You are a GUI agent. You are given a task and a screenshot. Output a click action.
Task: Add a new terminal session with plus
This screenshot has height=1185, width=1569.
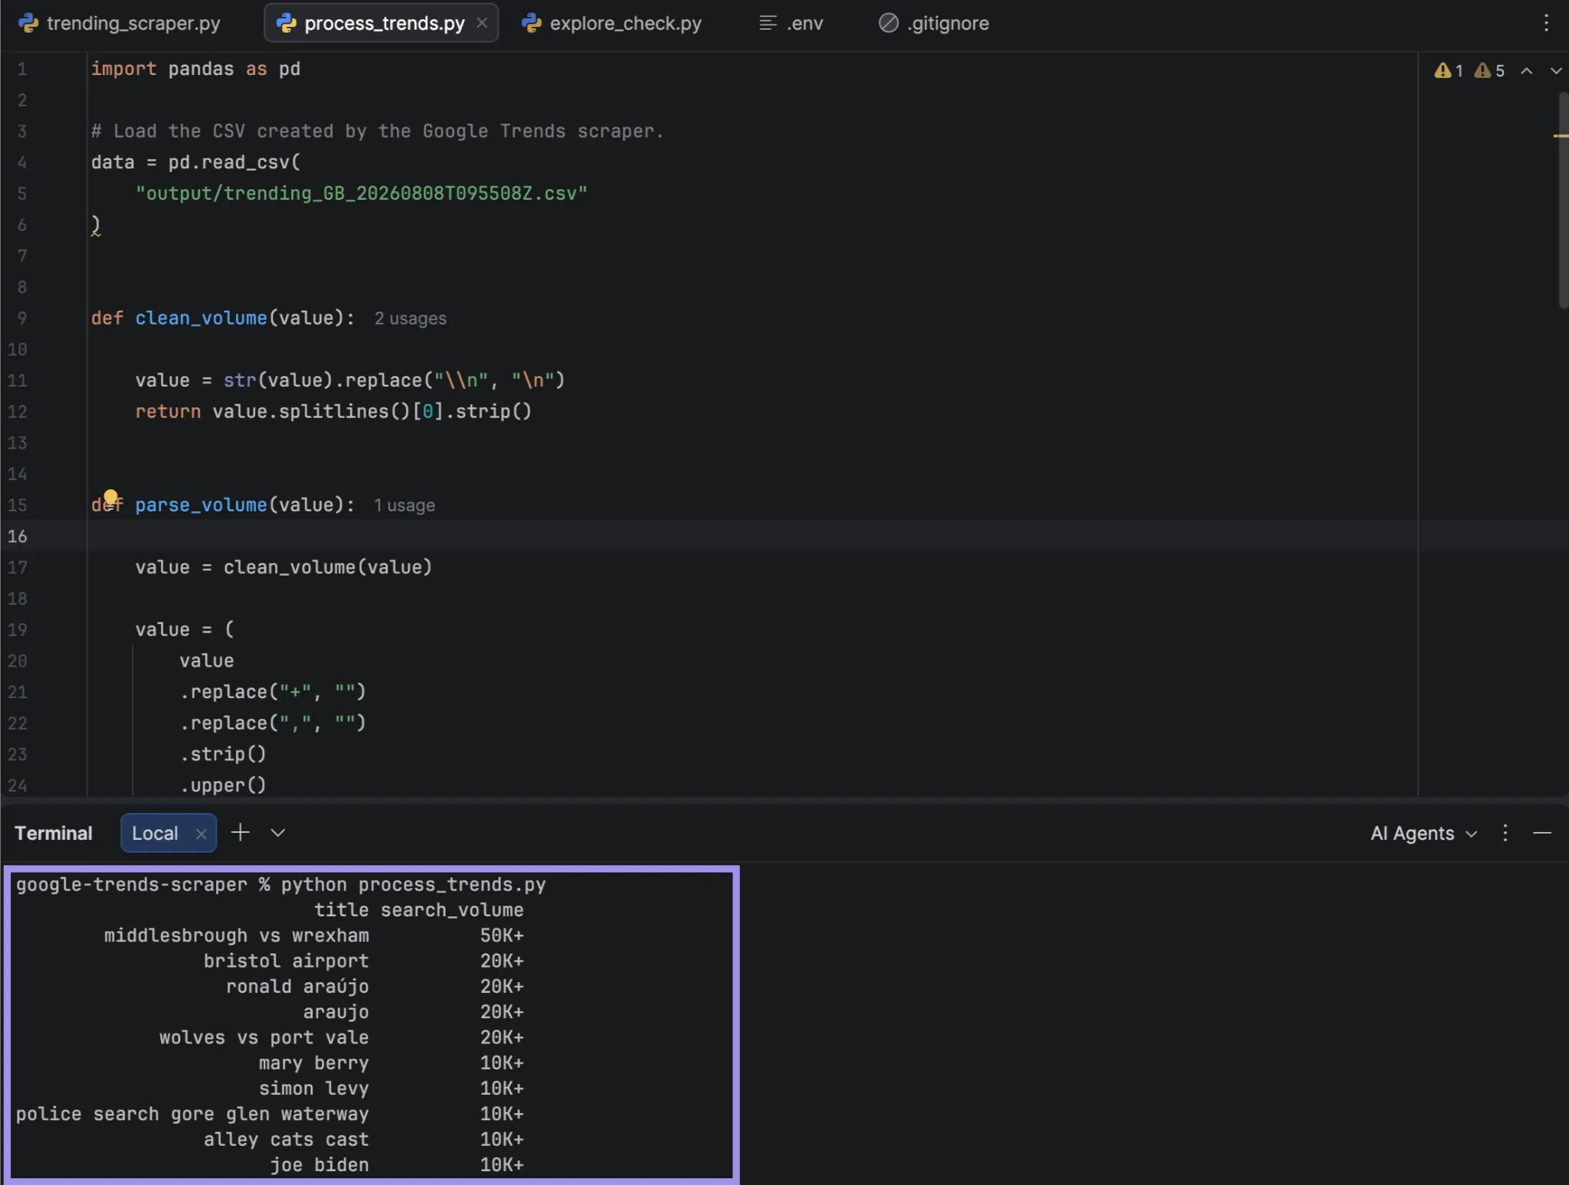click(x=241, y=832)
